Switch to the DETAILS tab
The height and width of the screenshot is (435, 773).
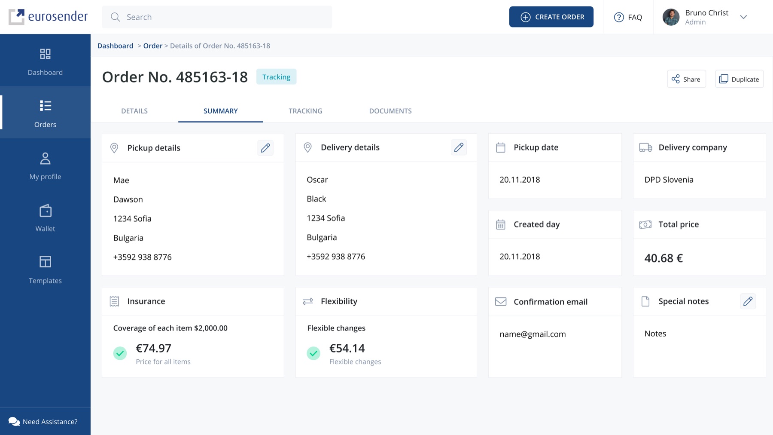[x=134, y=111]
